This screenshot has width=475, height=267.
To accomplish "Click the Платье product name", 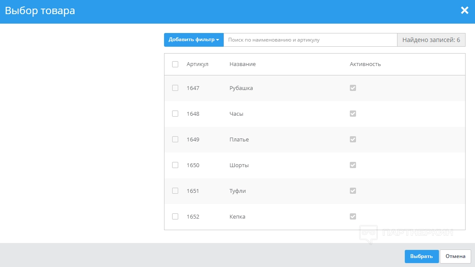I will tap(239, 139).
